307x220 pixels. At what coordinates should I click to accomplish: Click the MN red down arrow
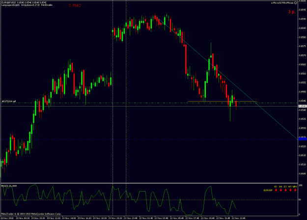pyautogui.click(x=295, y=190)
